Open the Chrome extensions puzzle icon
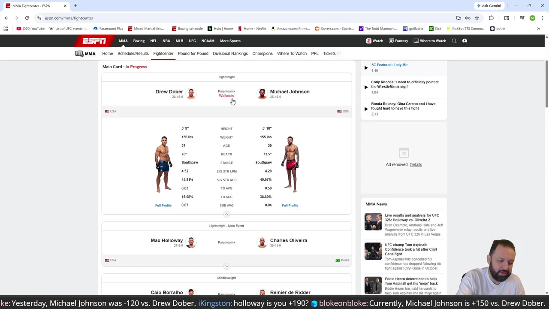The width and height of the screenshot is (549, 309). [x=491, y=18]
